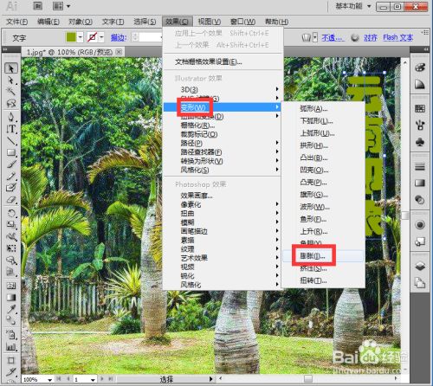This screenshot has width=433, height=386.
Task: Select the Rotate tool
Action: (x=11, y=214)
